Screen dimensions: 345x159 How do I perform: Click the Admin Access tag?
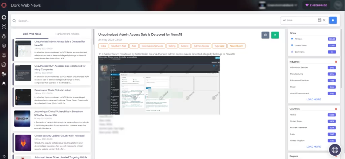click(201, 46)
